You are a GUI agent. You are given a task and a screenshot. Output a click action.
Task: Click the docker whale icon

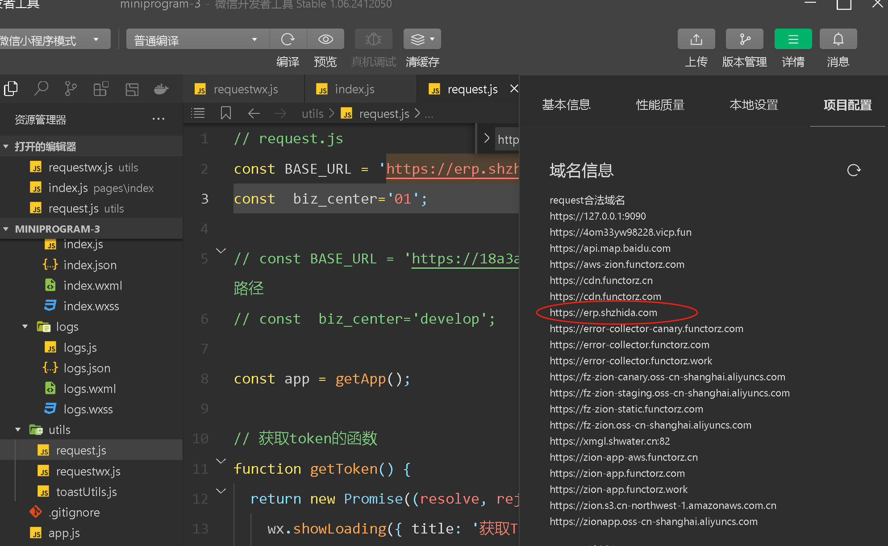[161, 89]
